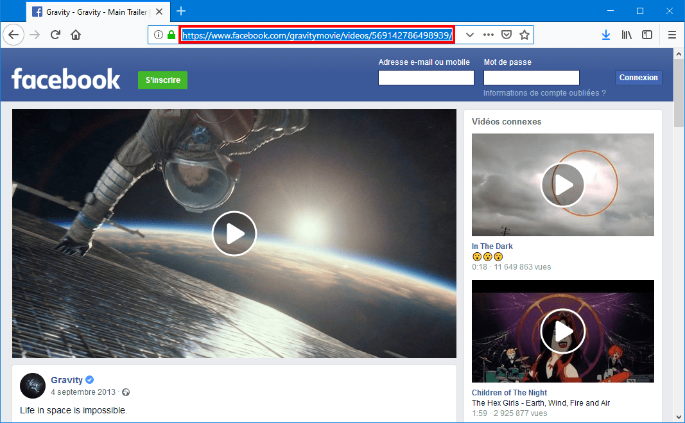Open the In The Dark title link
The image size is (685, 423).
point(492,246)
